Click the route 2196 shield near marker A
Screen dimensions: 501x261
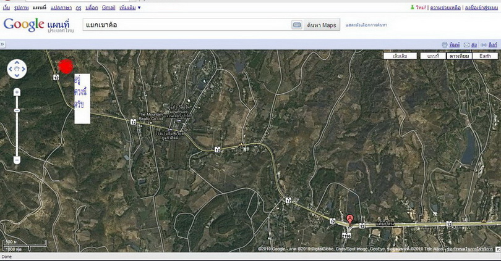[x=346, y=236]
